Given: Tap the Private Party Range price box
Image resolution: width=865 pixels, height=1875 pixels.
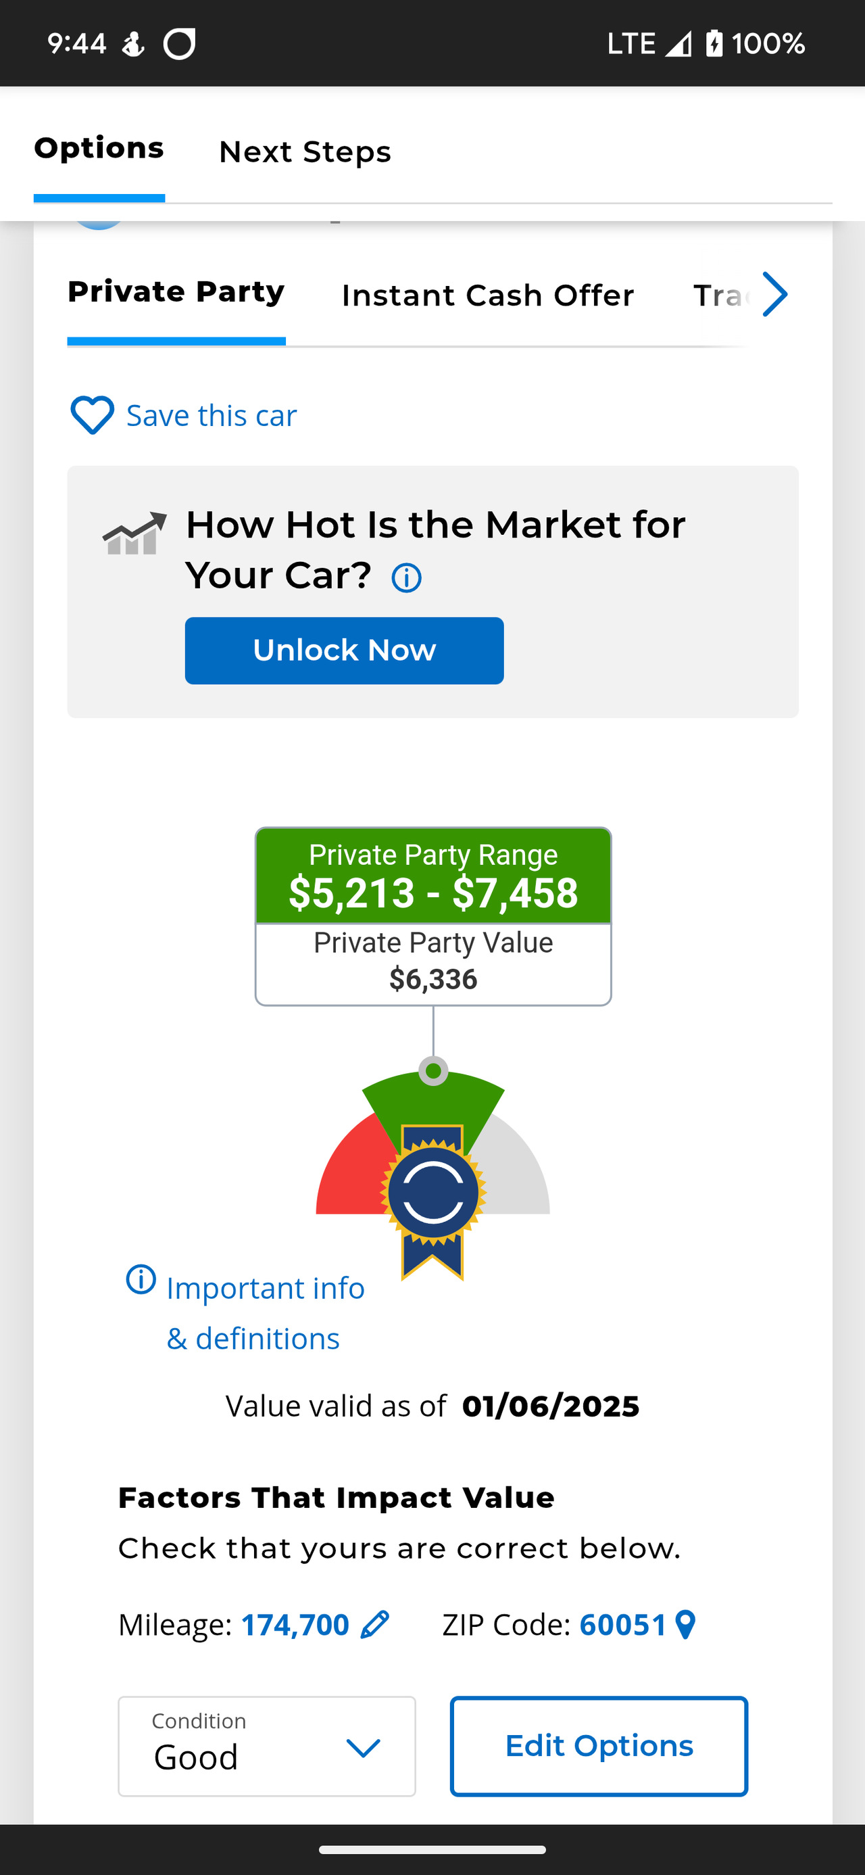Looking at the screenshot, I should pos(433,876).
